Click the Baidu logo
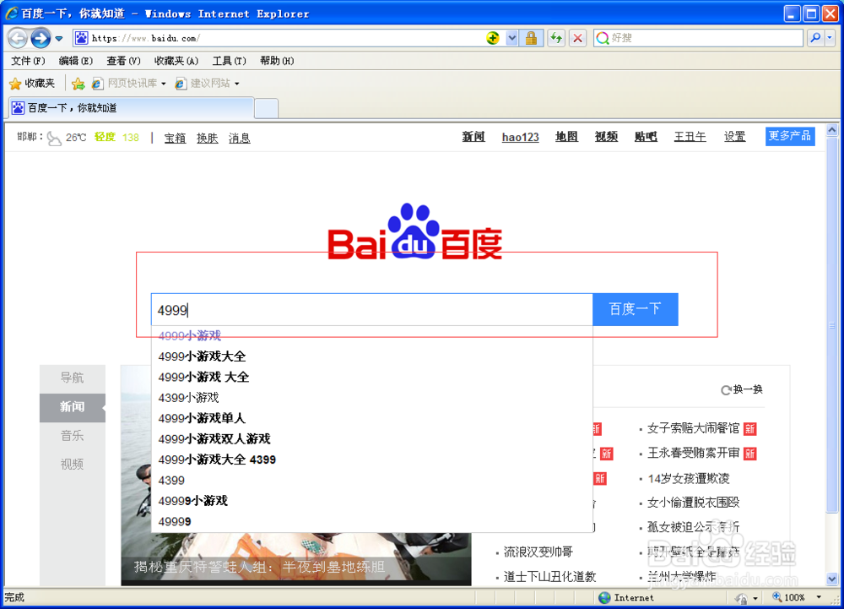This screenshot has height=609, width=844. tap(415, 231)
